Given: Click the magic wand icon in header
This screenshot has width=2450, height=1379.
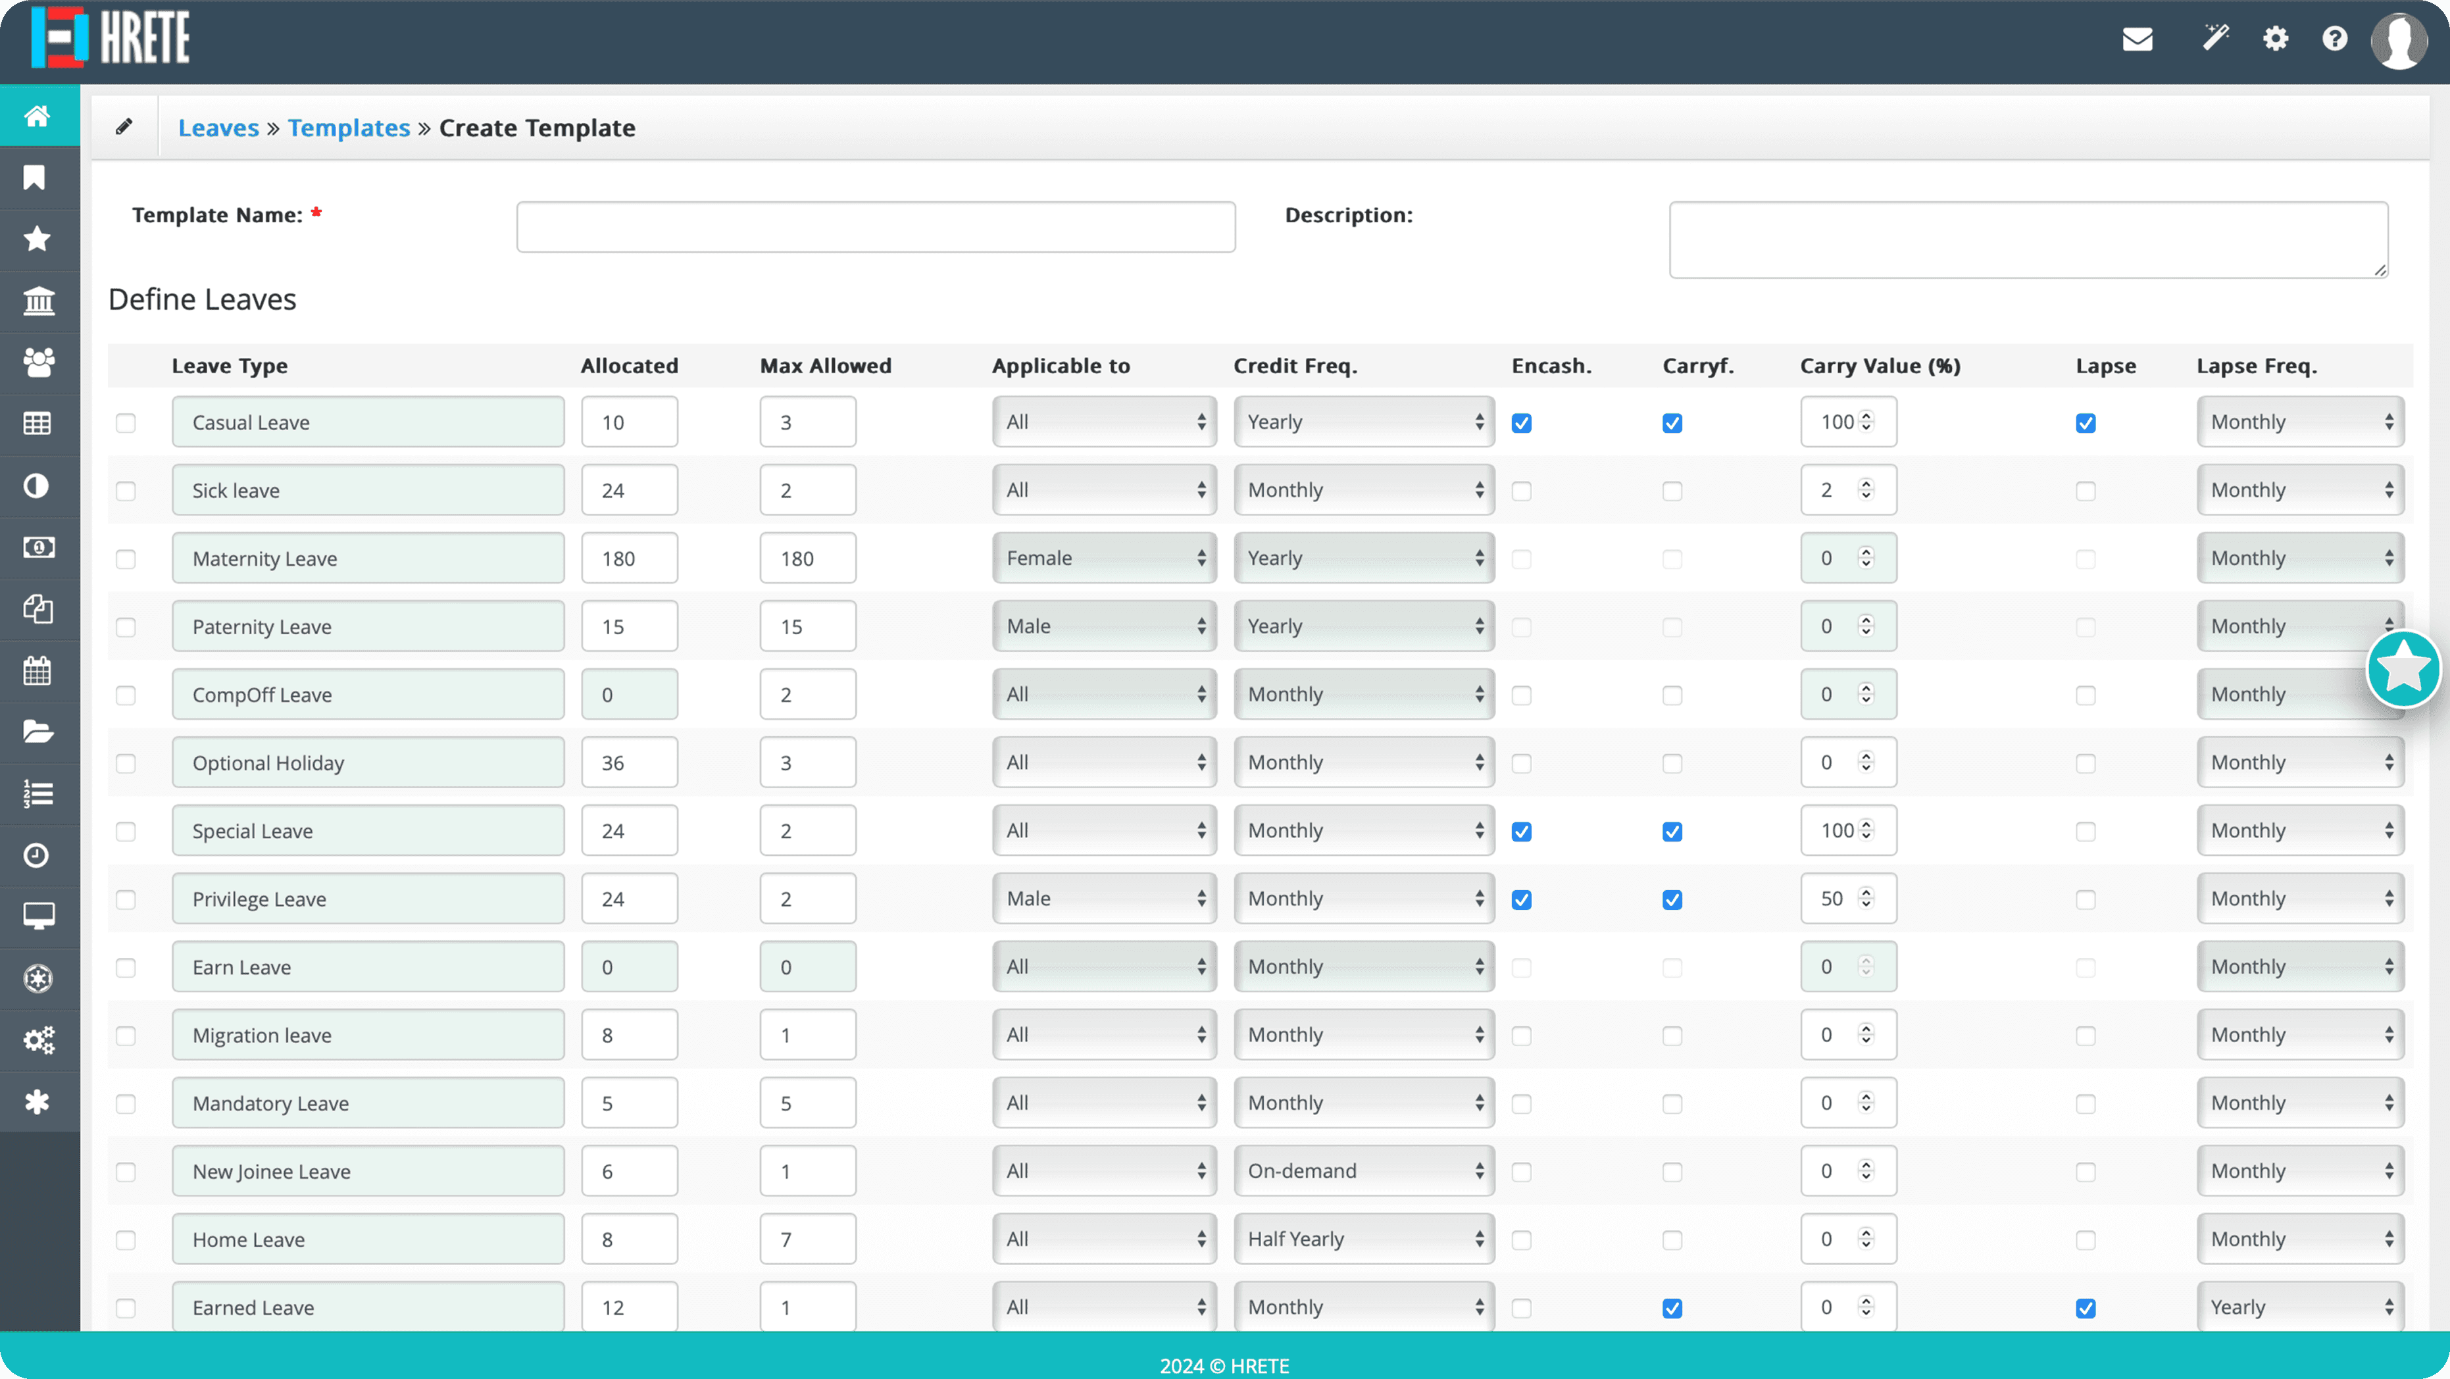Looking at the screenshot, I should [2215, 38].
